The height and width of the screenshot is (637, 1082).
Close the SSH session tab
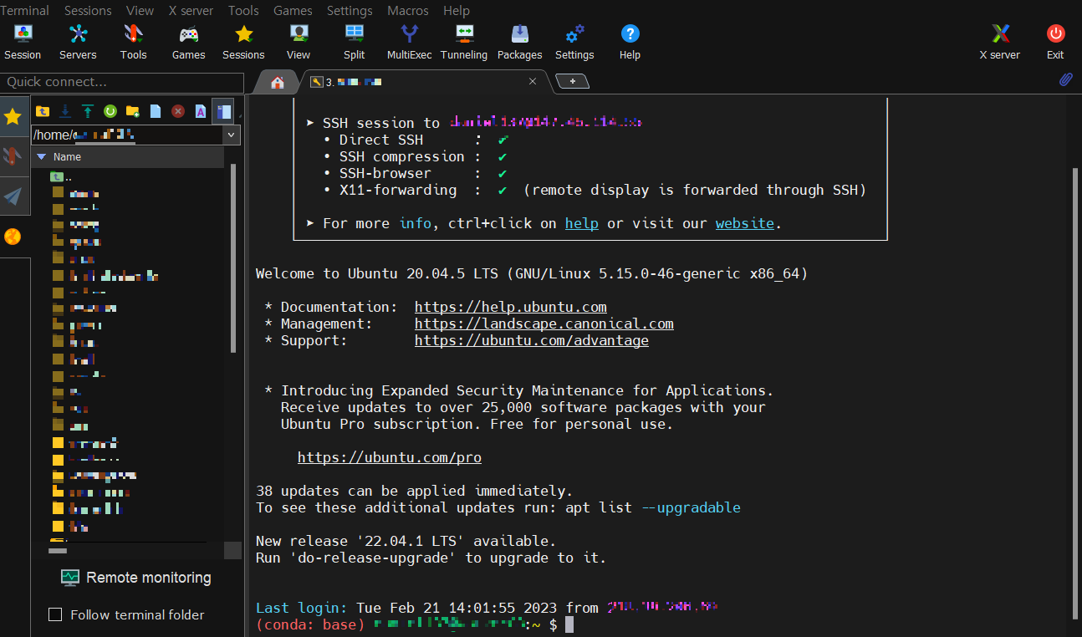[x=533, y=82]
